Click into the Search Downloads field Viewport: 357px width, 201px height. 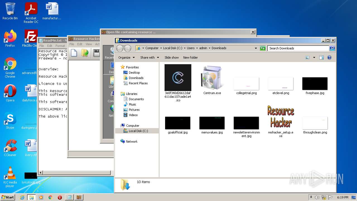(x=298, y=48)
